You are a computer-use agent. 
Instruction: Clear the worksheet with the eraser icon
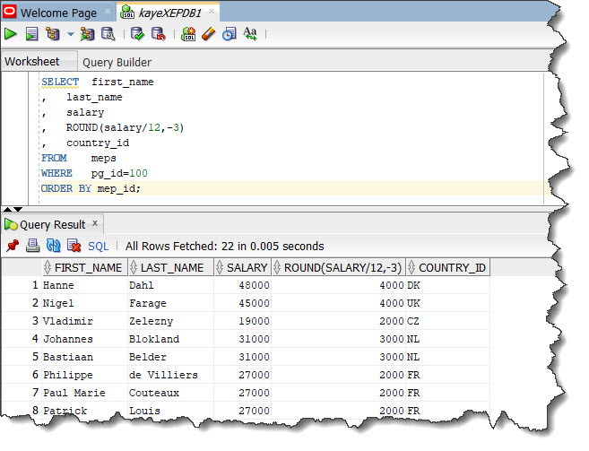tap(209, 34)
